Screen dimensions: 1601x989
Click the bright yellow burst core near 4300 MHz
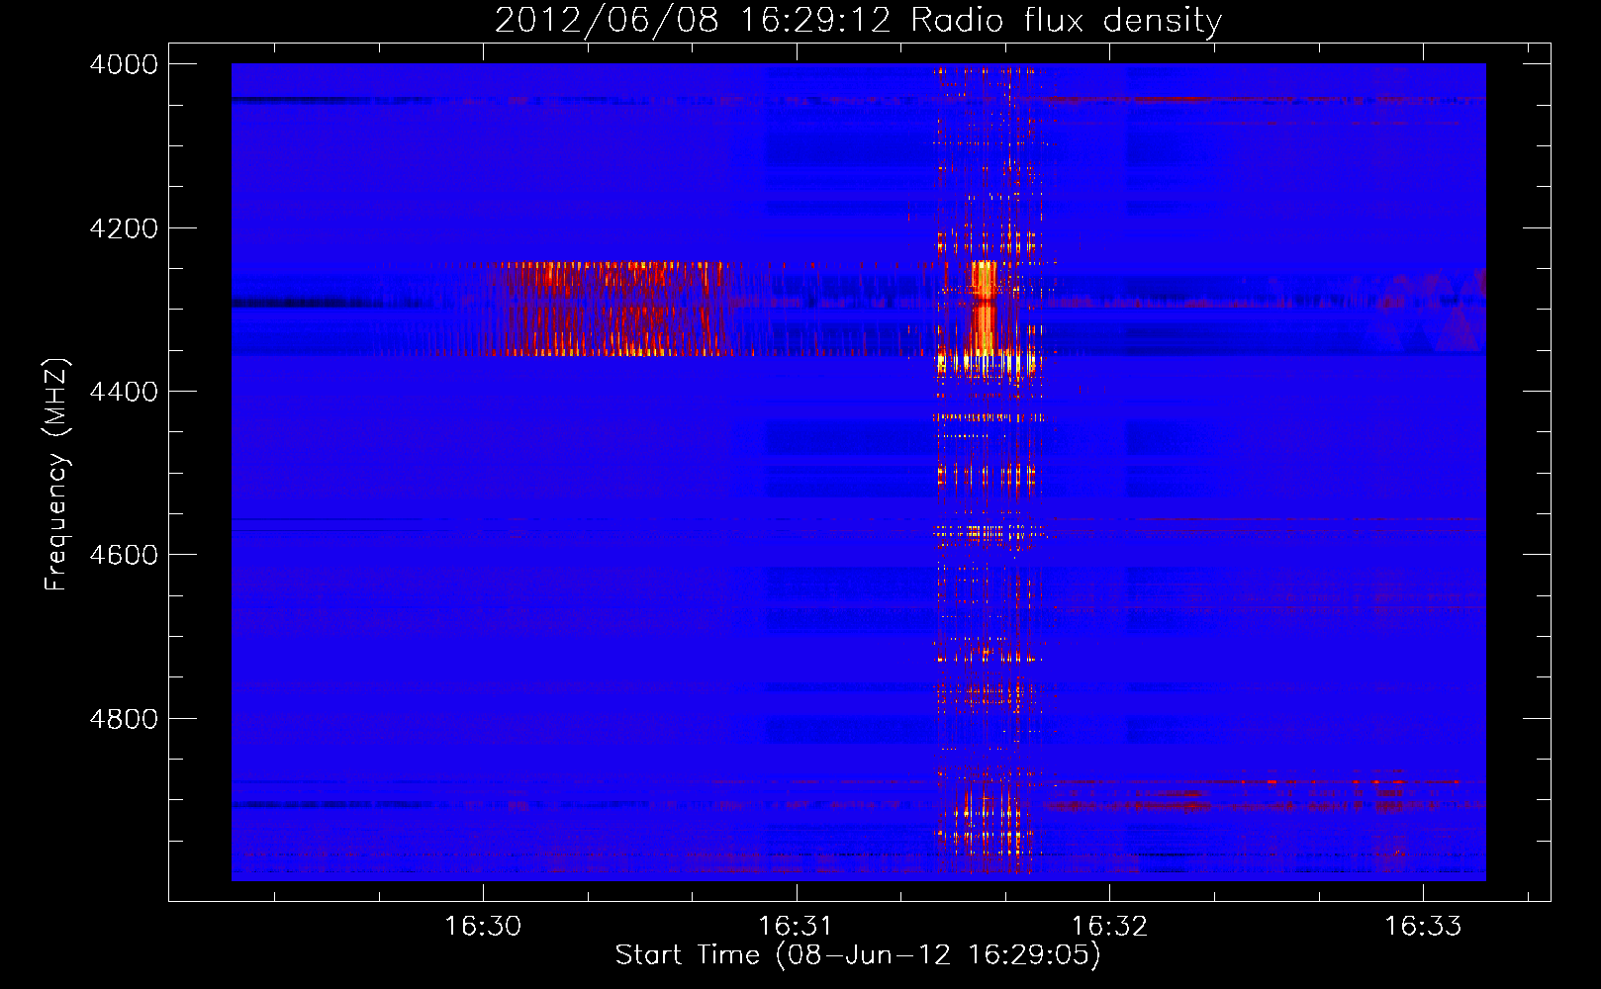(x=984, y=308)
